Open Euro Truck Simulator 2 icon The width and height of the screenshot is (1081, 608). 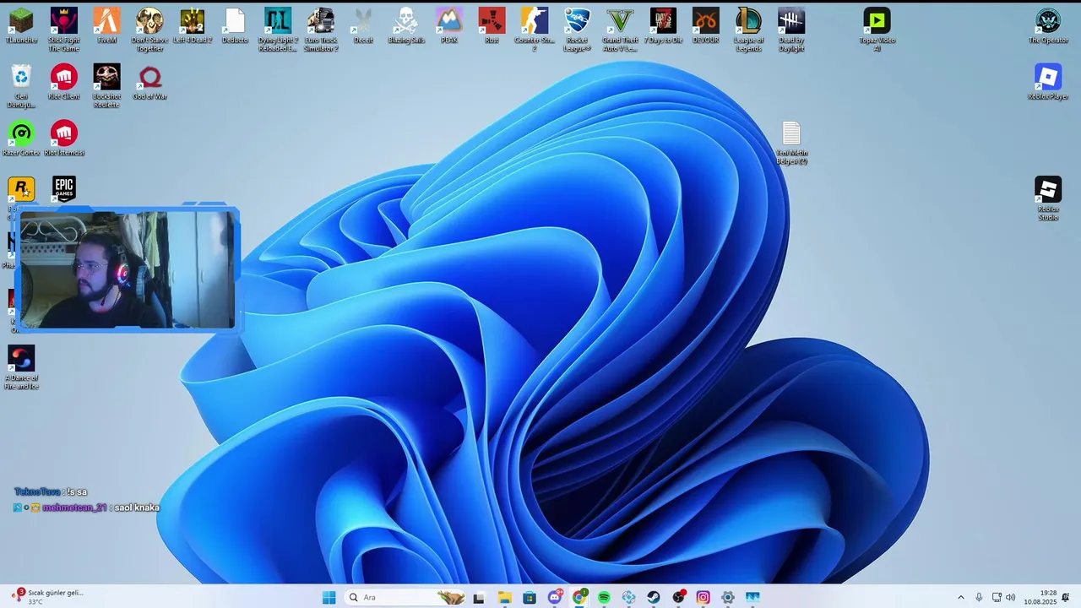pos(321,30)
